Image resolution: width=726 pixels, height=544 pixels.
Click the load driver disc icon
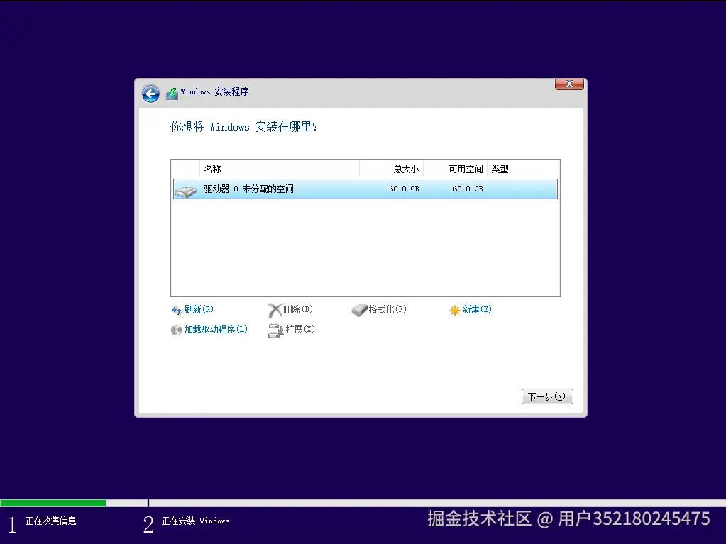click(x=176, y=330)
